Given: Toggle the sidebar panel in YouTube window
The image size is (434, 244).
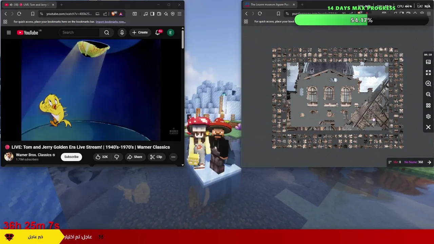Looking at the screenshot, I should (152, 14).
